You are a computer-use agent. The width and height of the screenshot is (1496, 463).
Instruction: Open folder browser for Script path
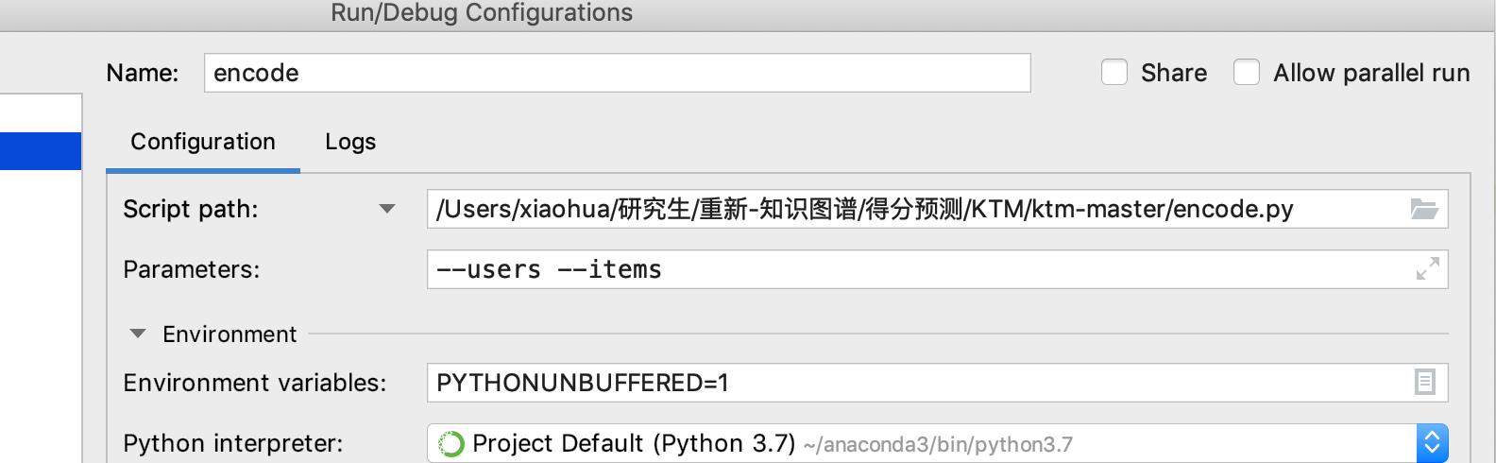(1423, 209)
